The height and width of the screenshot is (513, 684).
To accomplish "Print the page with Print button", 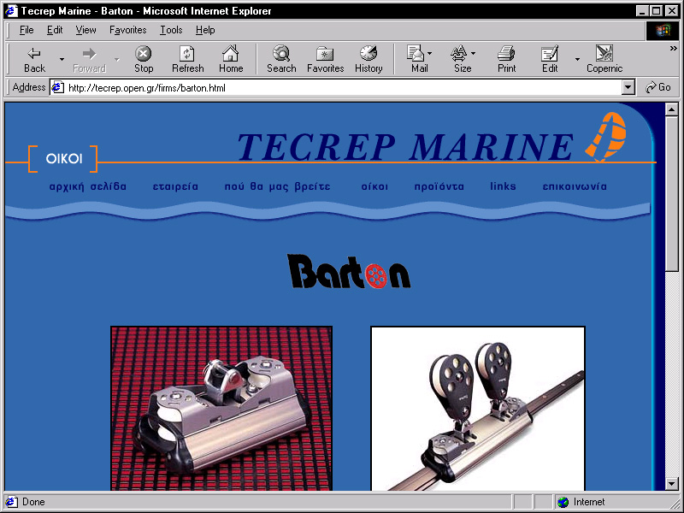I will coord(506,59).
